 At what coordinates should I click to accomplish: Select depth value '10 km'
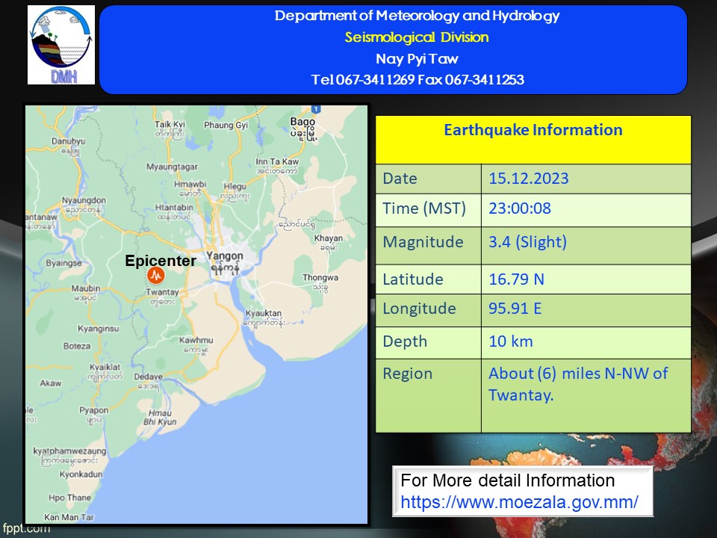(x=511, y=341)
